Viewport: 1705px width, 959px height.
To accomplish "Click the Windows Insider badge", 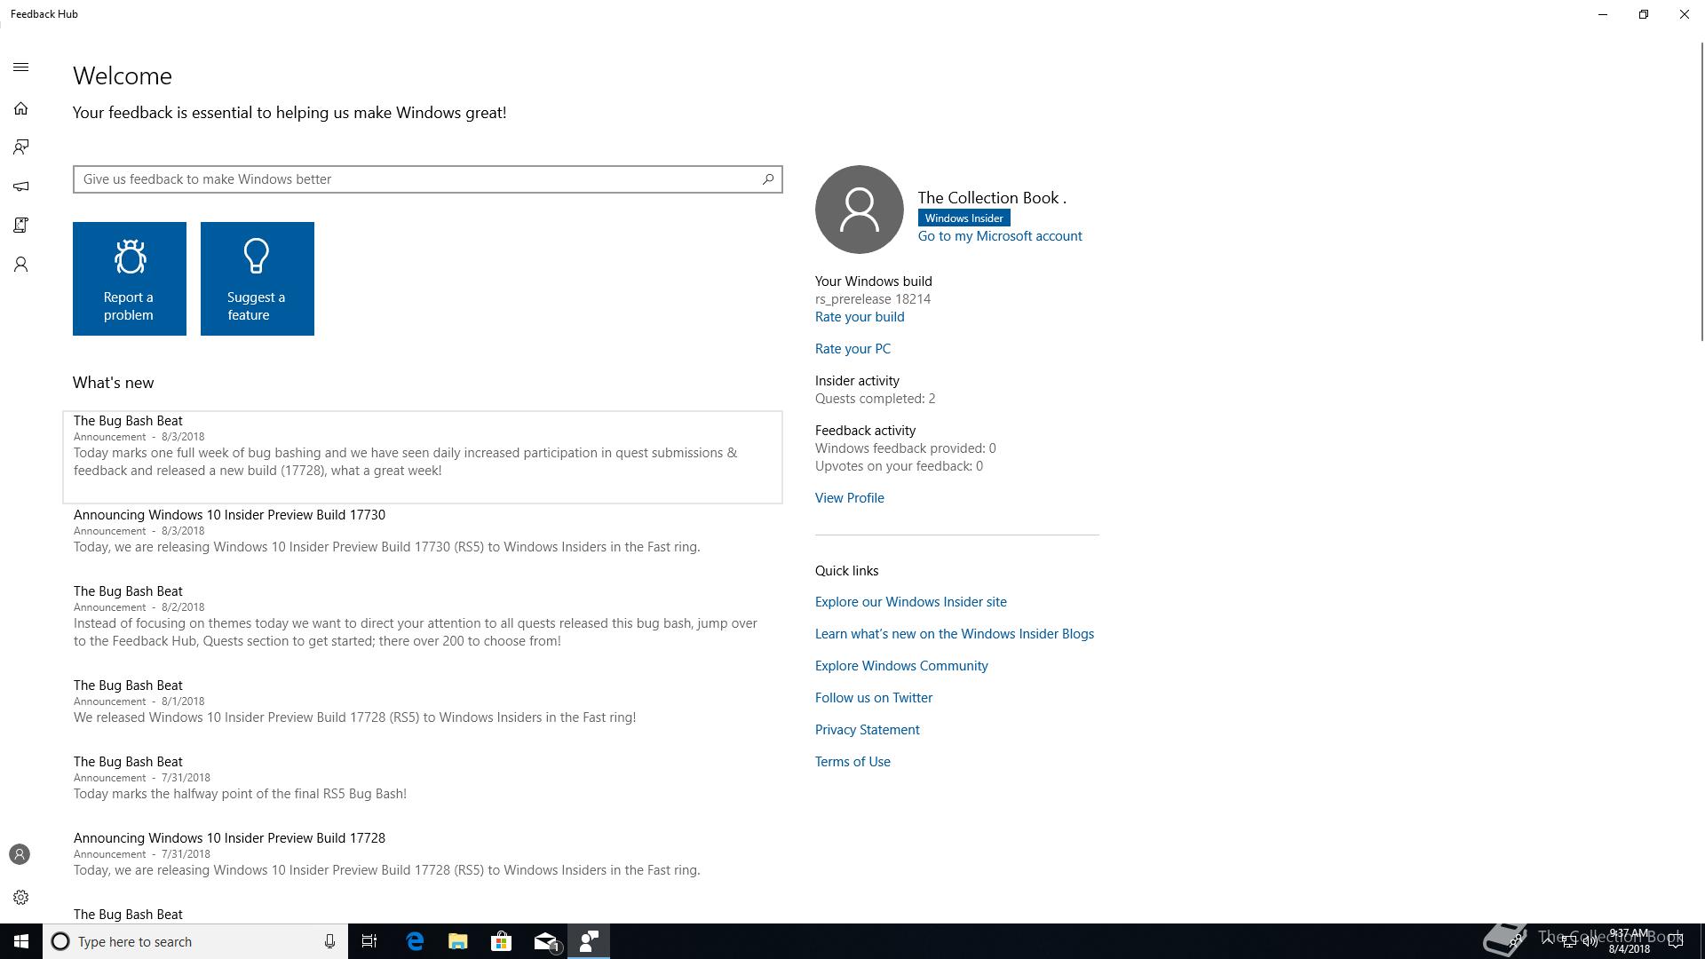I will (x=964, y=218).
